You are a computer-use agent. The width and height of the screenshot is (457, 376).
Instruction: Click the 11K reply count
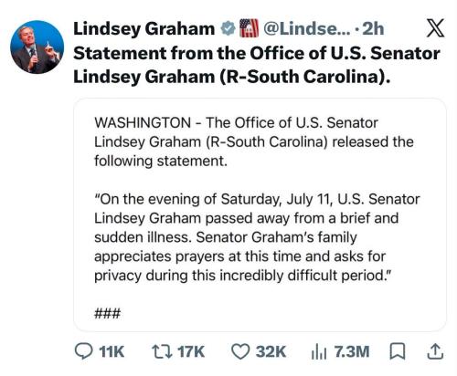pos(112,351)
